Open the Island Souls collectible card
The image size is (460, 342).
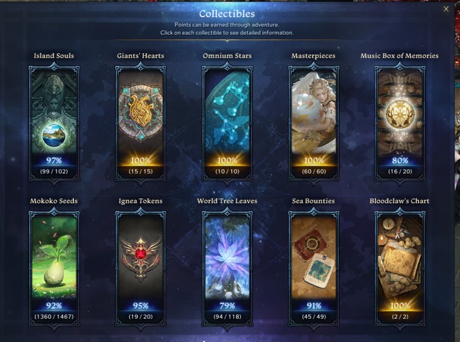point(54,123)
